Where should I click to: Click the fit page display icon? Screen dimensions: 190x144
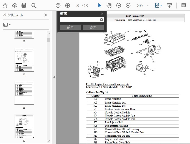[157, 5]
